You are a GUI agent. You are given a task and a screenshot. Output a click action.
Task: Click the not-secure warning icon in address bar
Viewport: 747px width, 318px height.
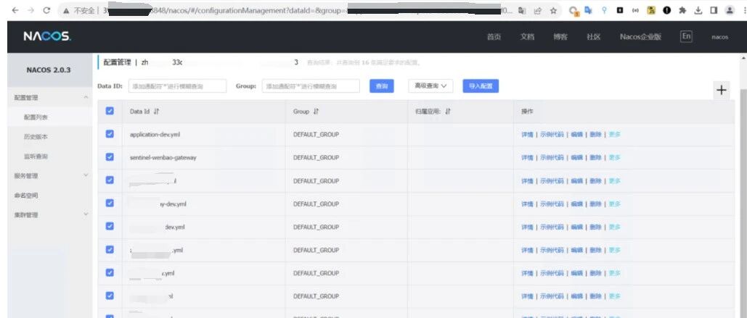coord(68,10)
